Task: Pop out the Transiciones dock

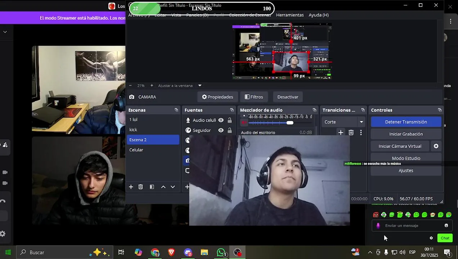Action: click(363, 110)
